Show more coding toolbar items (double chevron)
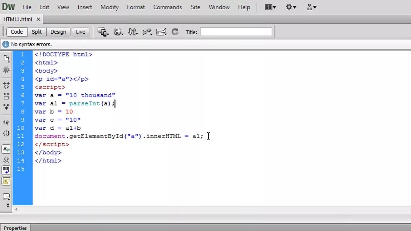 [8, 205]
